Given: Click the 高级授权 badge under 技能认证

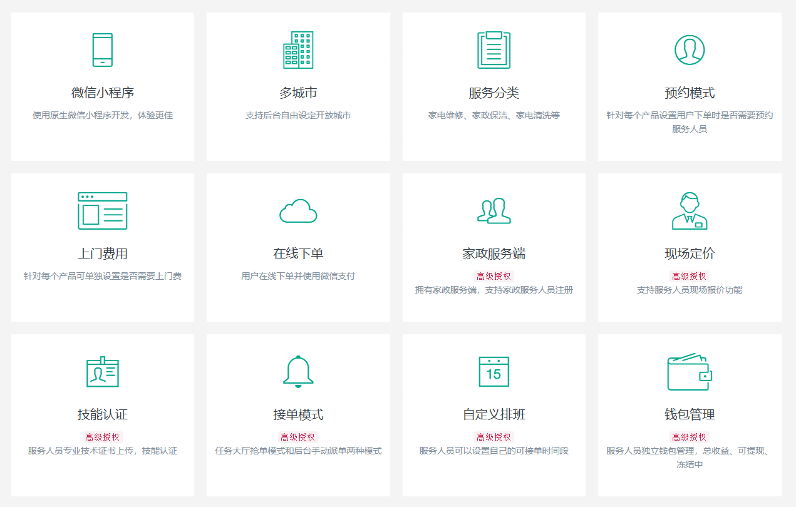Looking at the screenshot, I should [101, 438].
